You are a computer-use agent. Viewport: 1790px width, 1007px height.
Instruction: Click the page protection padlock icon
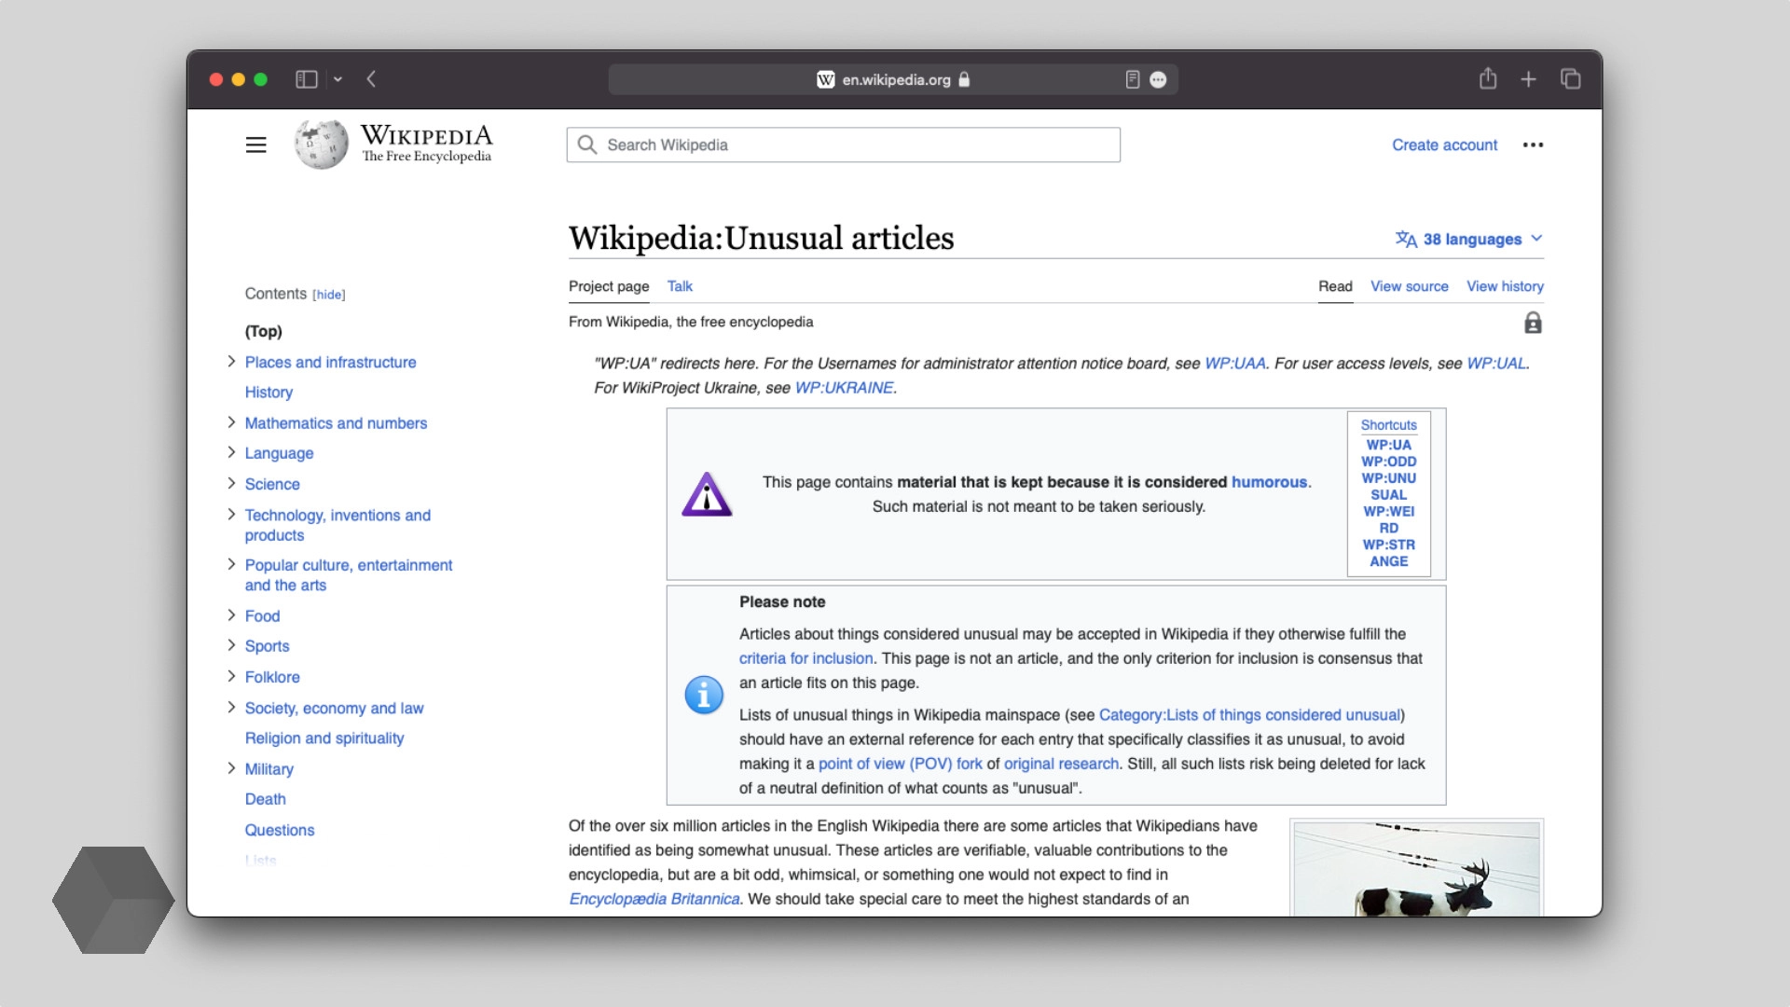tap(1533, 323)
